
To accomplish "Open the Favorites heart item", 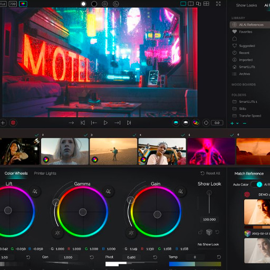I will 243,32.
